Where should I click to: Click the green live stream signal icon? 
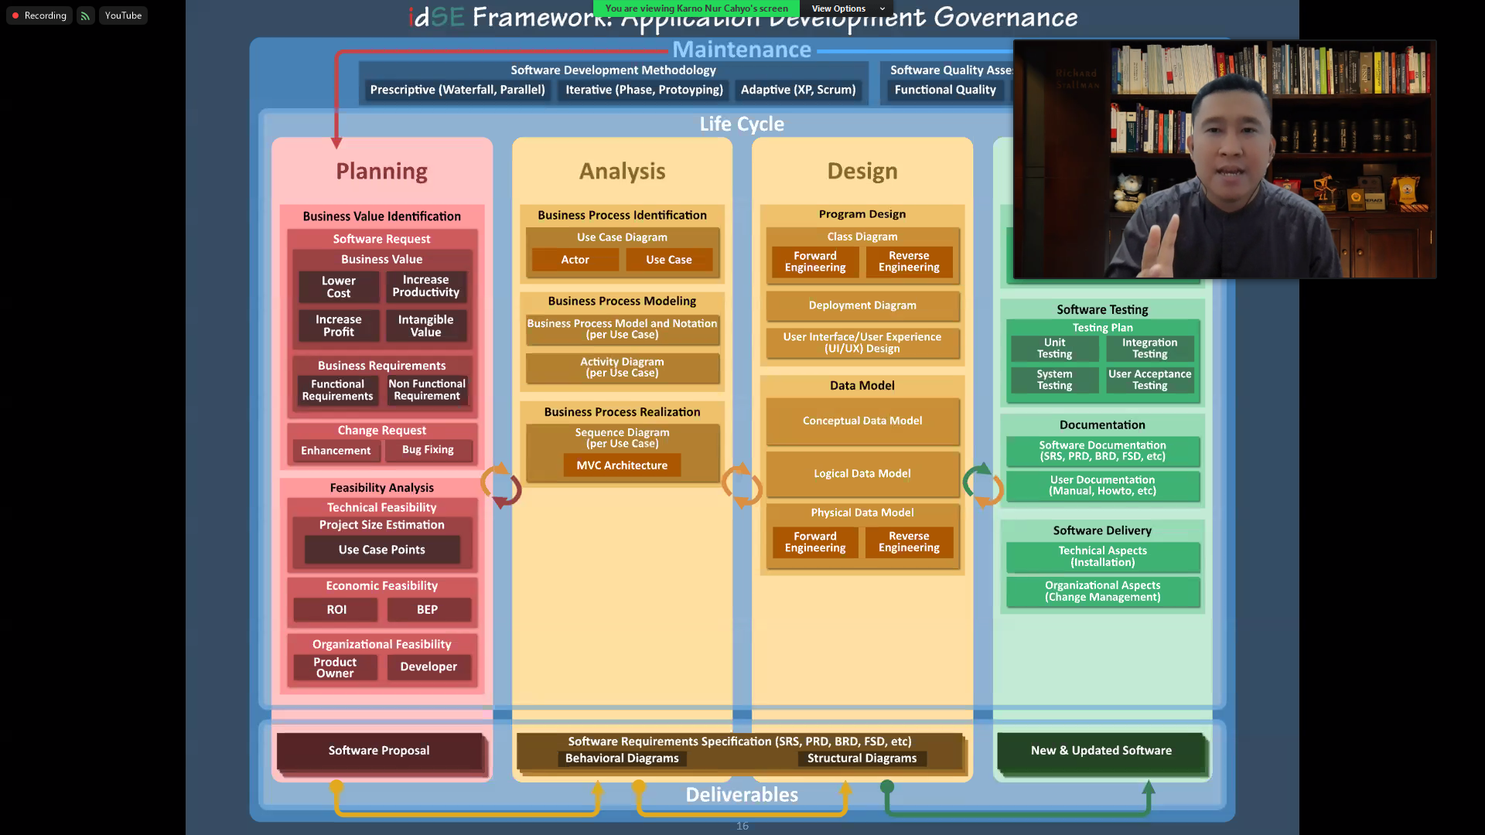click(85, 15)
